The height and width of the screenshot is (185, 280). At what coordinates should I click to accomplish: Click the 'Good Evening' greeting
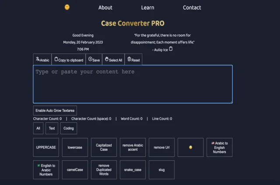click(83, 35)
